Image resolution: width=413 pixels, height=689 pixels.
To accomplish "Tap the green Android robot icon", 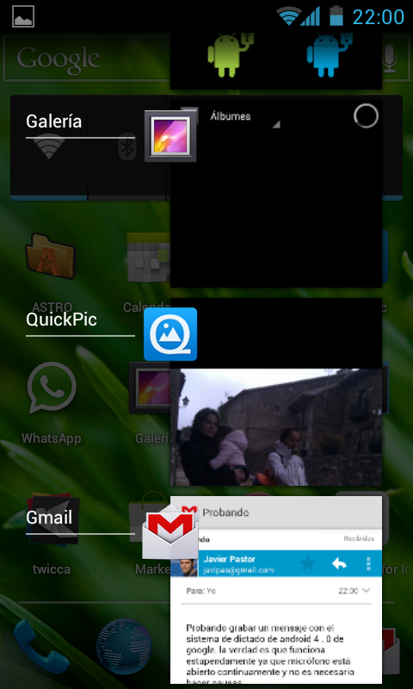I will pos(231,55).
